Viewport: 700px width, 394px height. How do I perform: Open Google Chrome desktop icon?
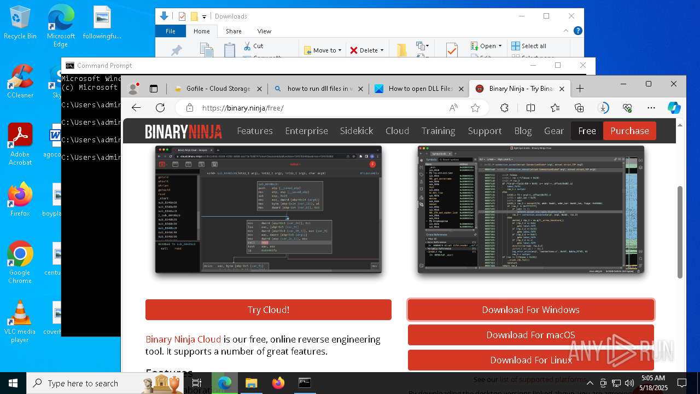[x=20, y=262]
